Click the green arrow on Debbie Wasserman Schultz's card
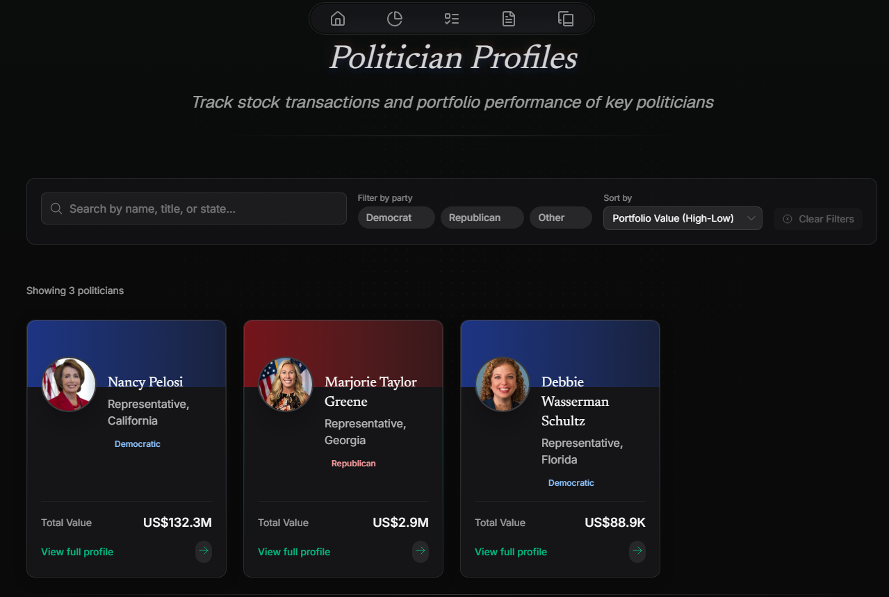The height and width of the screenshot is (597, 889). [x=637, y=551]
